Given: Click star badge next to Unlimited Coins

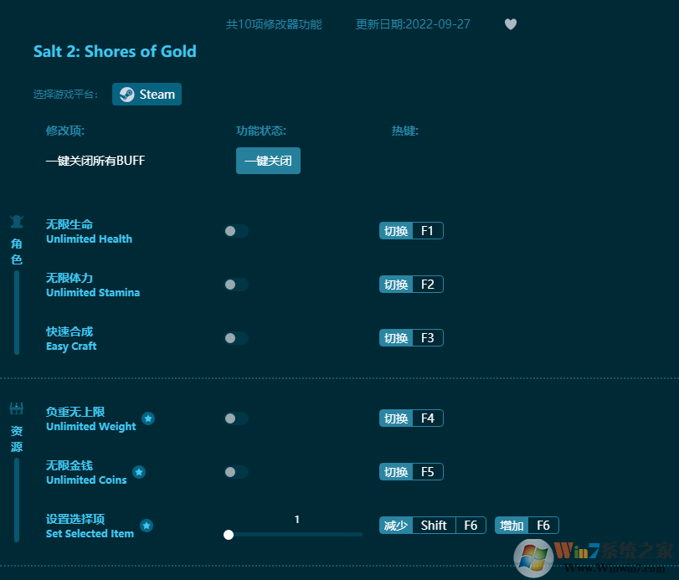Looking at the screenshot, I should [x=139, y=472].
